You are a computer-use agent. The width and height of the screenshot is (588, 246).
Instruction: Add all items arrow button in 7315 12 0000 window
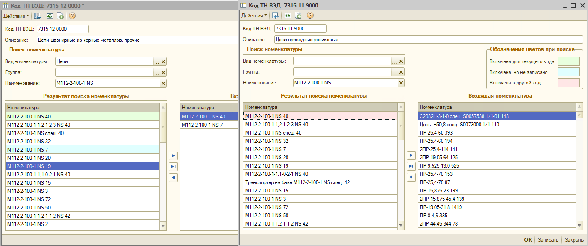pos(173,166)
